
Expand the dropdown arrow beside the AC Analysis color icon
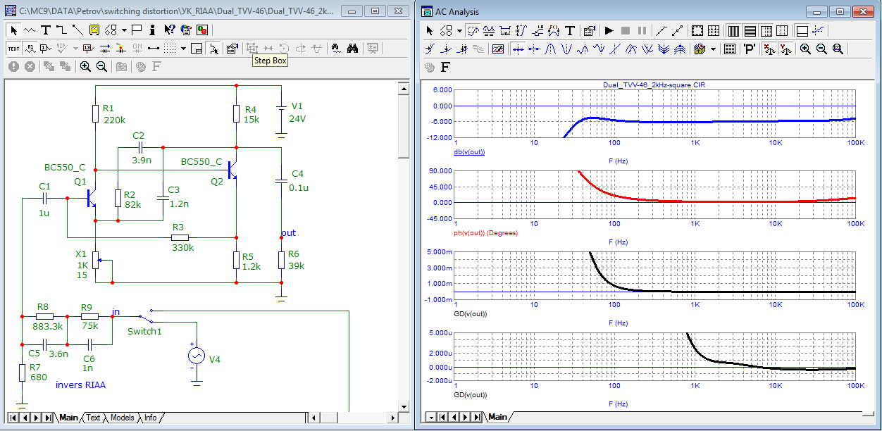(713, 49)
